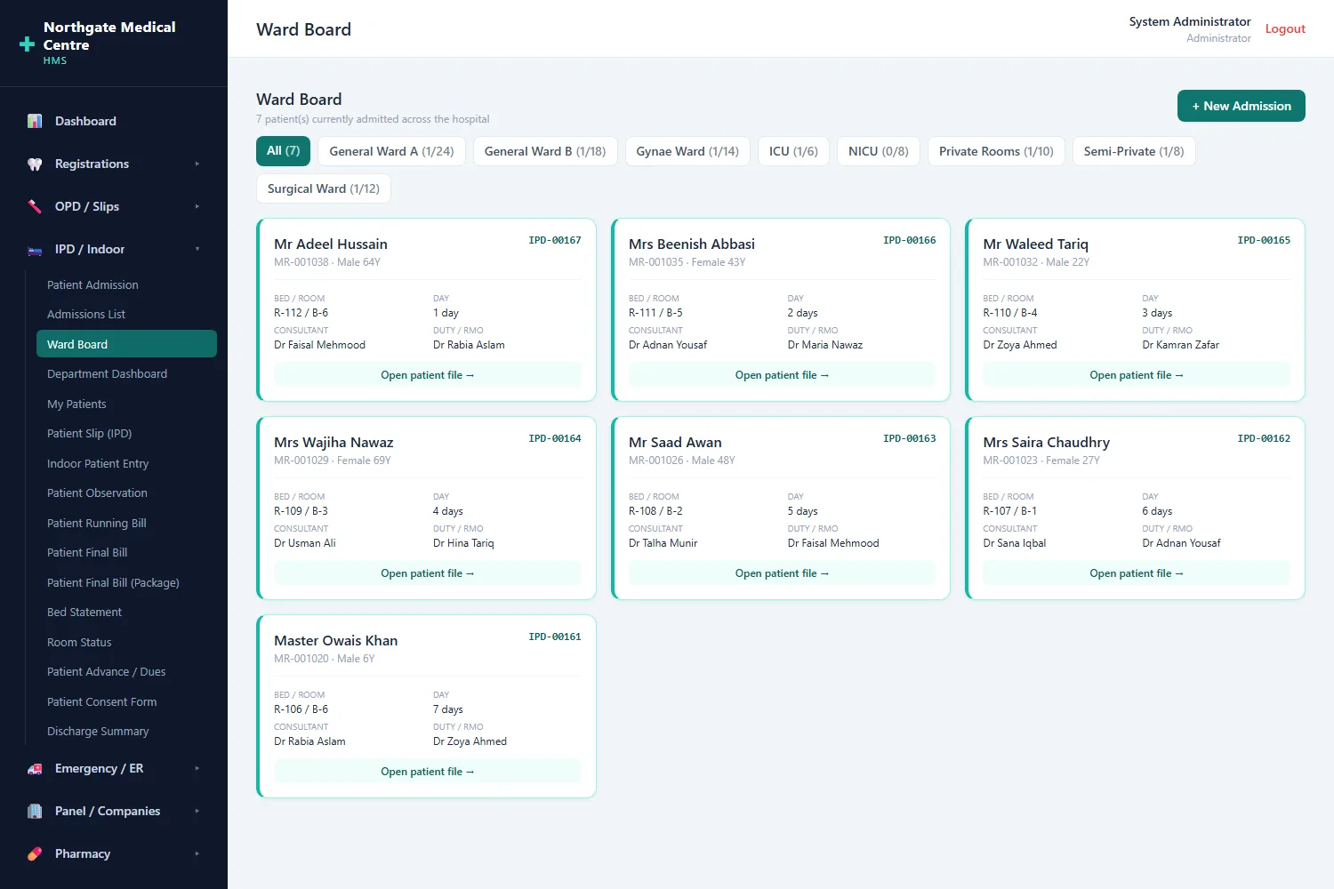The image size is (1334, 889).
Task: Open Department Dashboard menu item
Action: tap(126, 374)
